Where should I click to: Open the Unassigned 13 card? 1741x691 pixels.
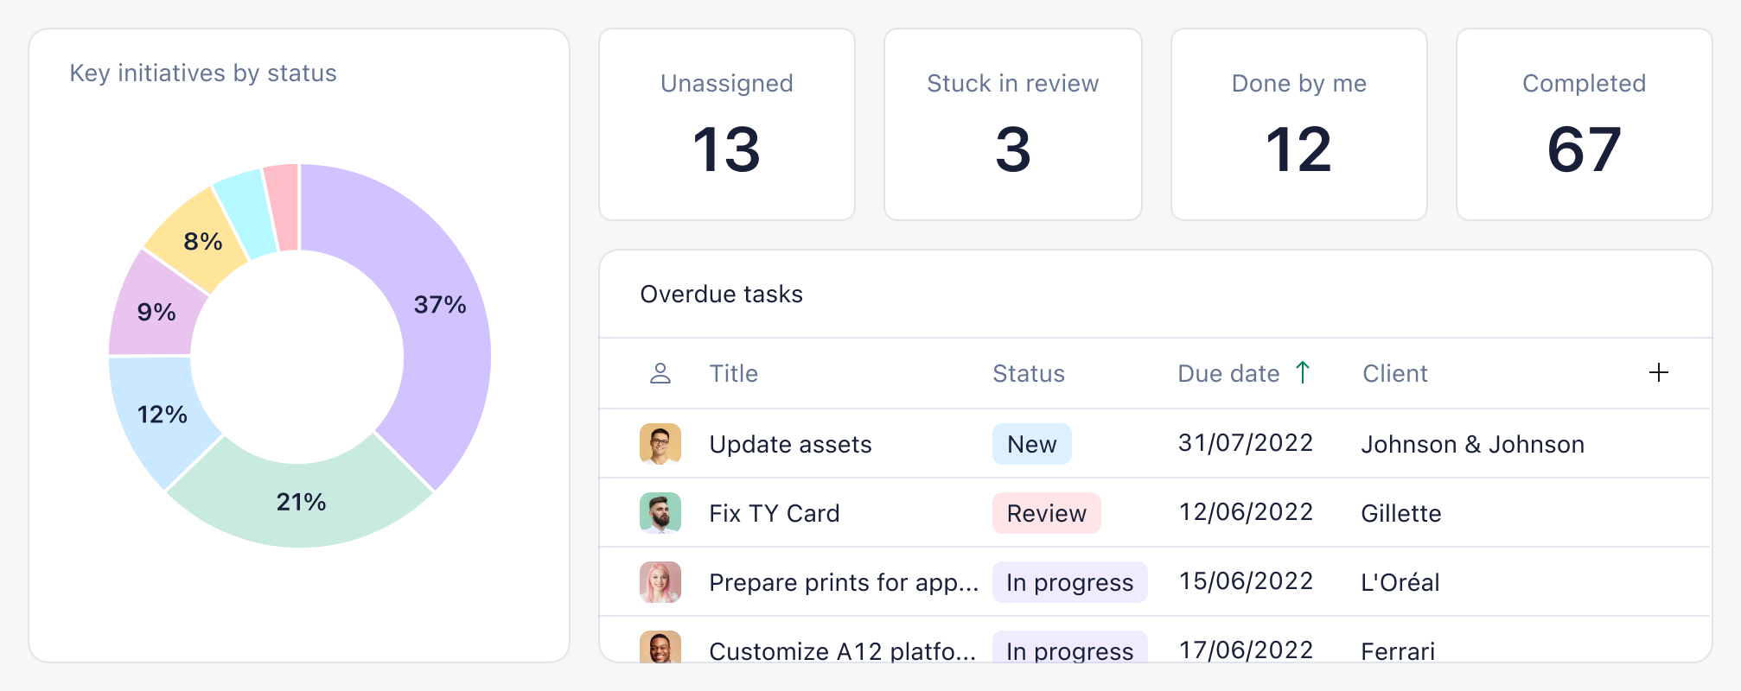click(x=727, y=124)
